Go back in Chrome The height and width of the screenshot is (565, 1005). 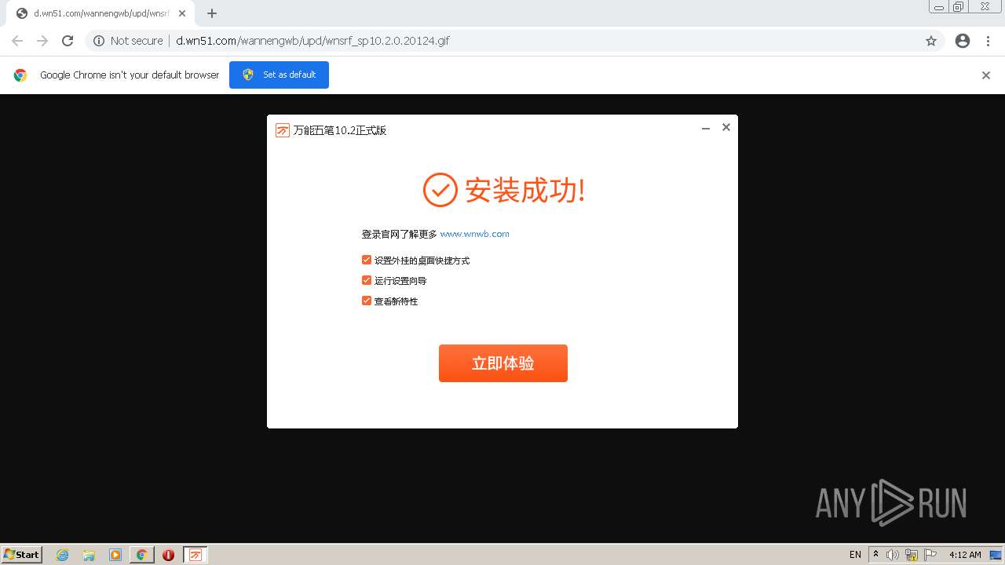click(17, 41)
